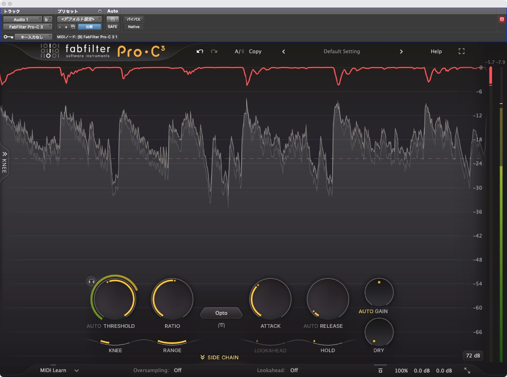Click the resize arrows icon at bottom right
This screenshot has height=377, width=507.
(x=467, y=370)
